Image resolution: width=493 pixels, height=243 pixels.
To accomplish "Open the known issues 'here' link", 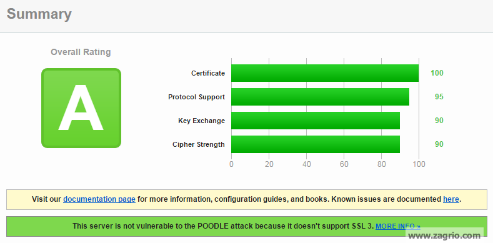I will click(451, 199).
